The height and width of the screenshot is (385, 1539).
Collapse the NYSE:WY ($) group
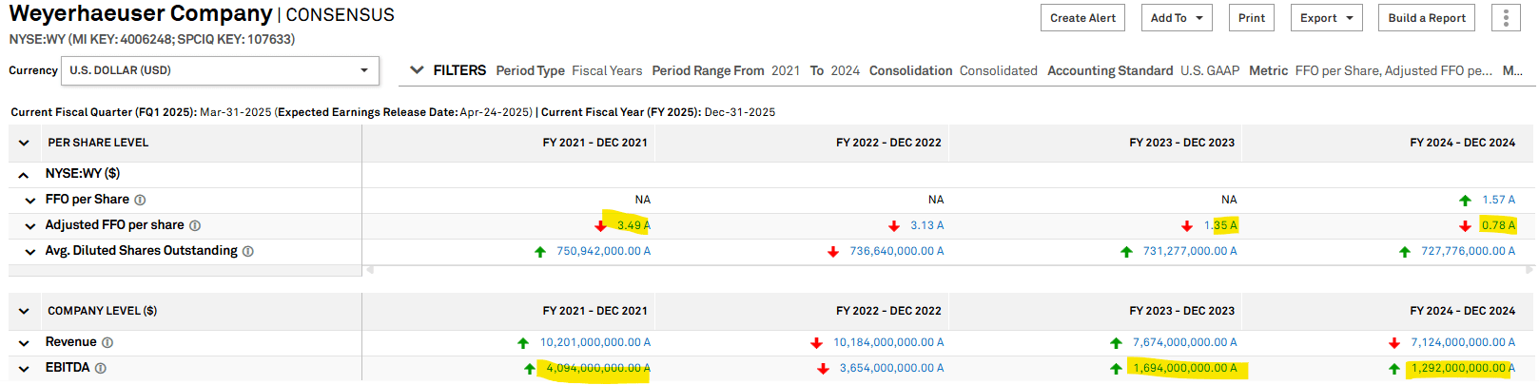click(x=24, y=175)
